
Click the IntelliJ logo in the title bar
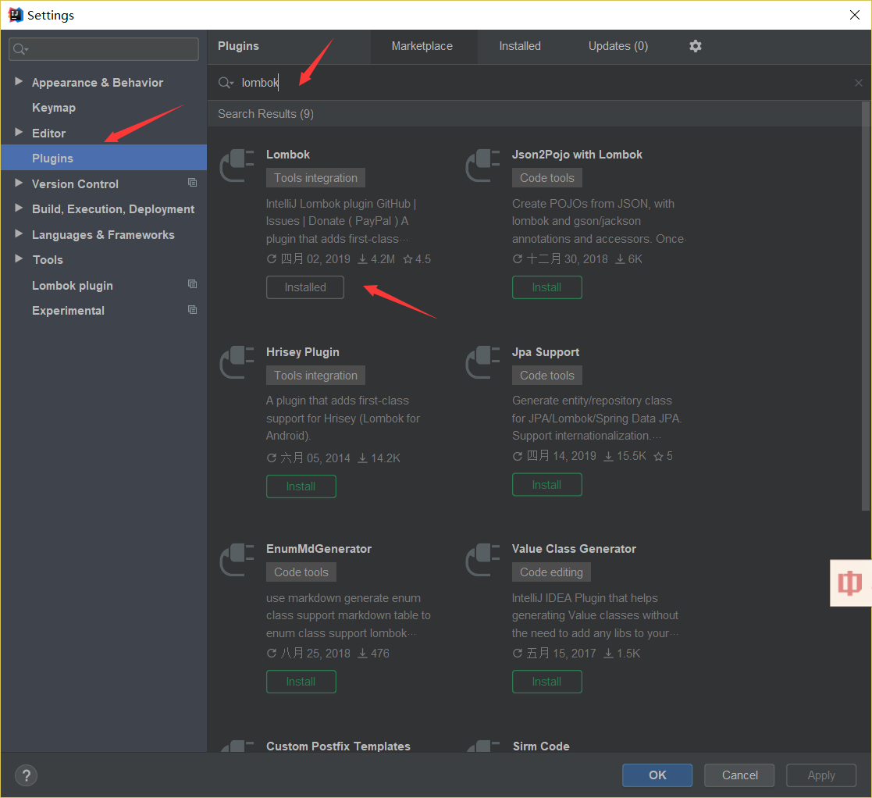[15, 15]
